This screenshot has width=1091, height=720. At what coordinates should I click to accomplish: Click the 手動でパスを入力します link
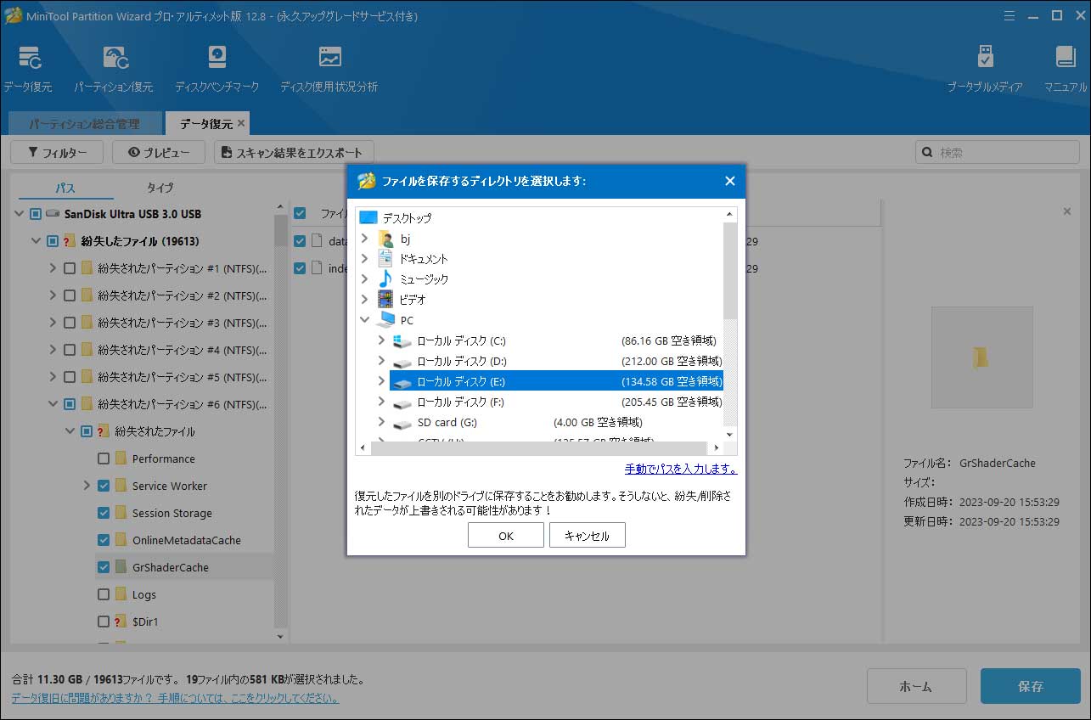point(681,469)
